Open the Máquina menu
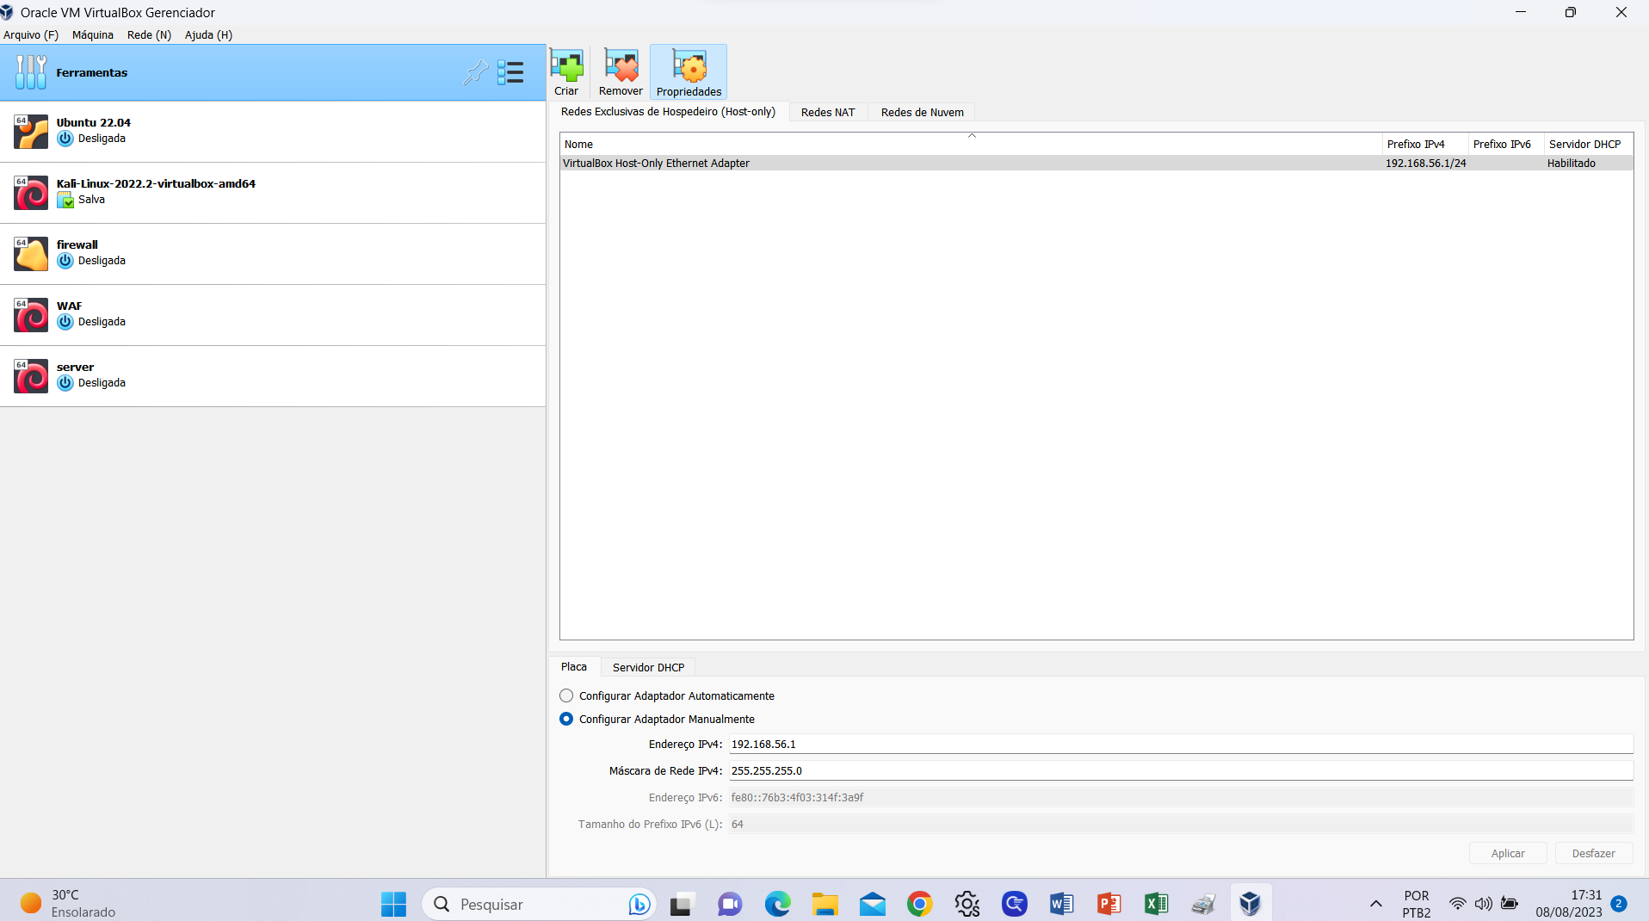1649x921 pixels. pos(93,34)
